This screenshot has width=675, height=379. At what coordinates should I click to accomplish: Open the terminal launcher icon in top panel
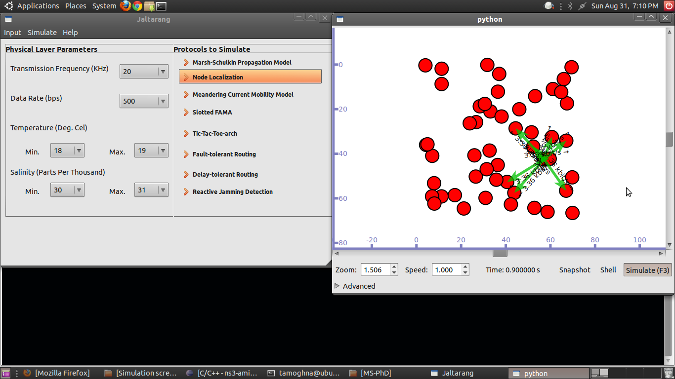coord(161,6)
